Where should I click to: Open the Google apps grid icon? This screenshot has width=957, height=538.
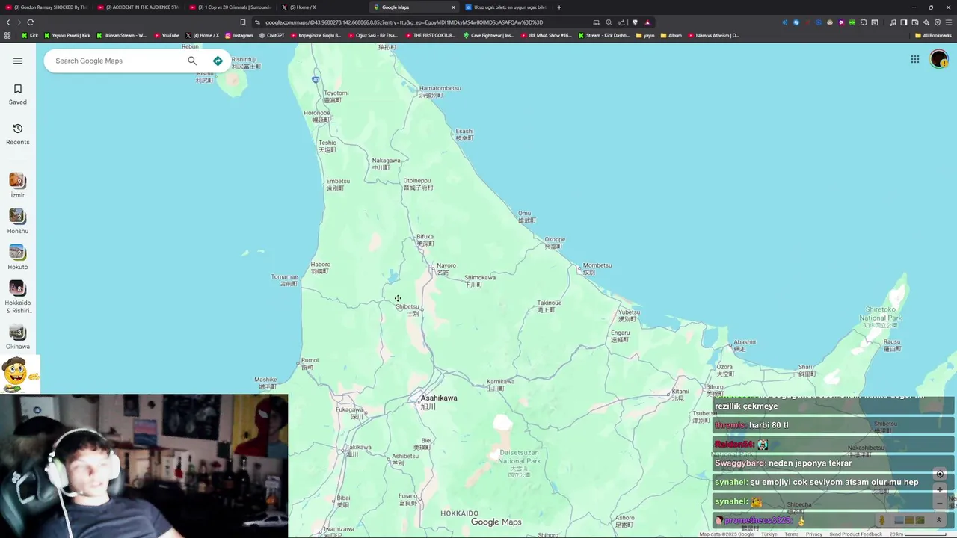coord(915,59)
